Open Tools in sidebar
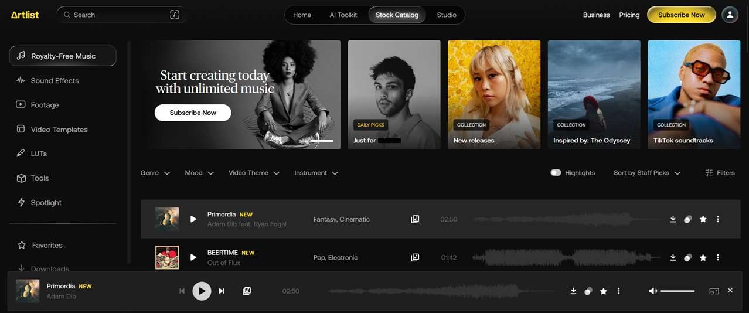749x313 pixels. tap(40, 178)
